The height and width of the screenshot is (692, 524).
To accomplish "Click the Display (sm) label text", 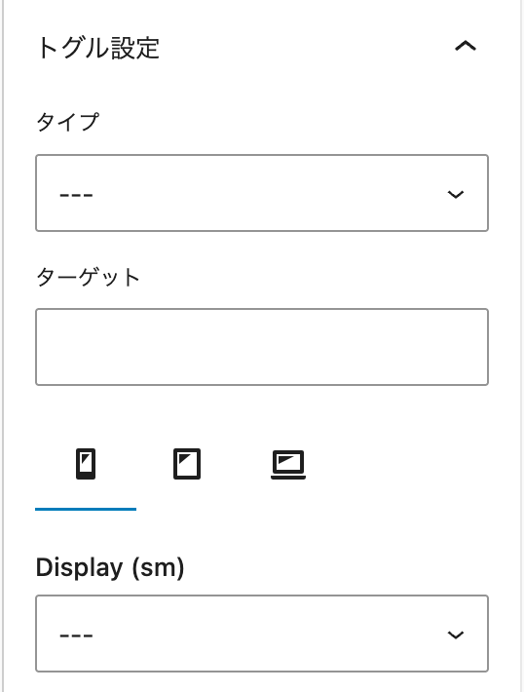I will [110, 567].
